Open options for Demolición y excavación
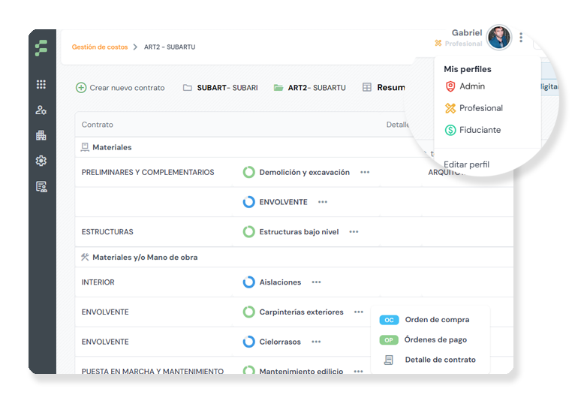 click(x=365, y=172)
